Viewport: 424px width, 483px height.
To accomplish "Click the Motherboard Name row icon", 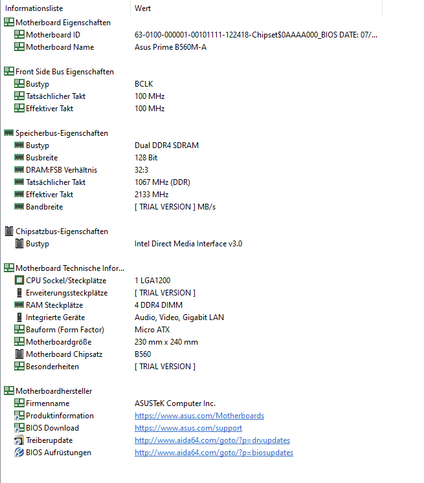I will tap(19, 47).
